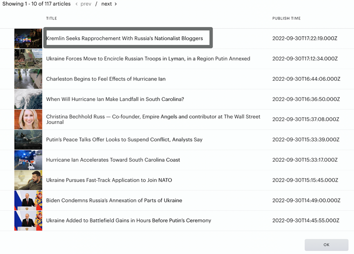This screenshot has height=254, width=354.
Task: Click the soldier thumbnail for Lyman article
Action: pos(28,59)
